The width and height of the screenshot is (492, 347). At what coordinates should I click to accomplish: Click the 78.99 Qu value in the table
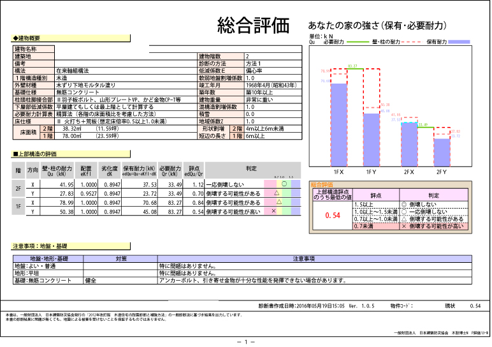pyautogui.click(x=66, y=203)
